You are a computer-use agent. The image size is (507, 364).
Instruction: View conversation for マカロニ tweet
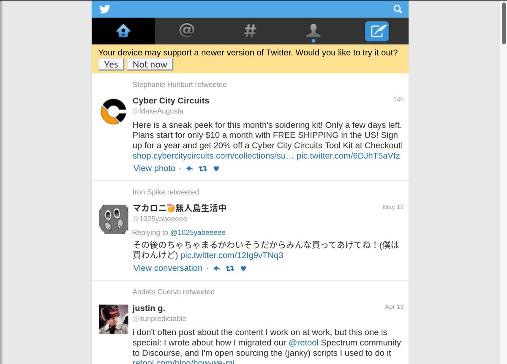[x=168, y=268]
